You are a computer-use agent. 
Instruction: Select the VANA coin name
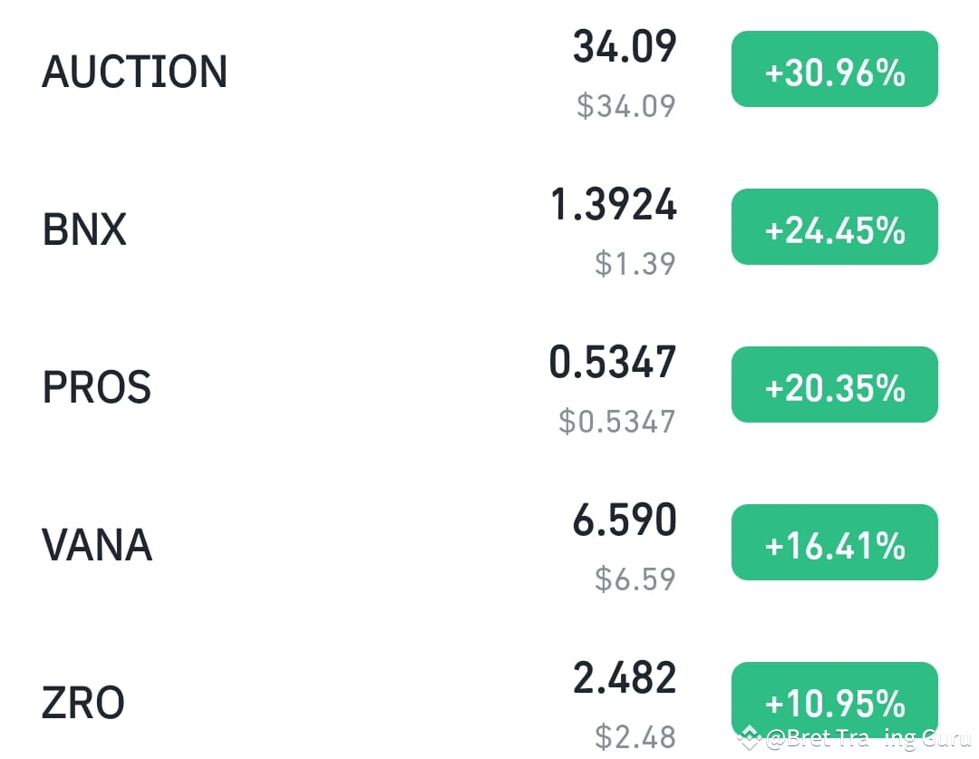tap(96, 545)
